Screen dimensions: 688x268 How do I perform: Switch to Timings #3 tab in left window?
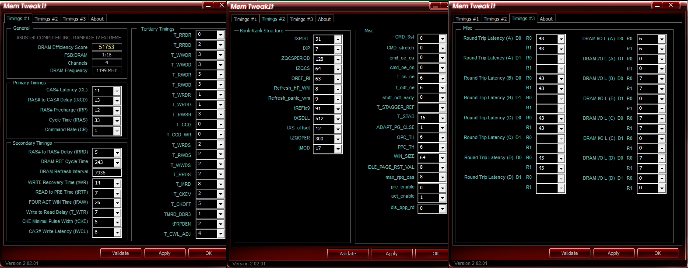74,19
